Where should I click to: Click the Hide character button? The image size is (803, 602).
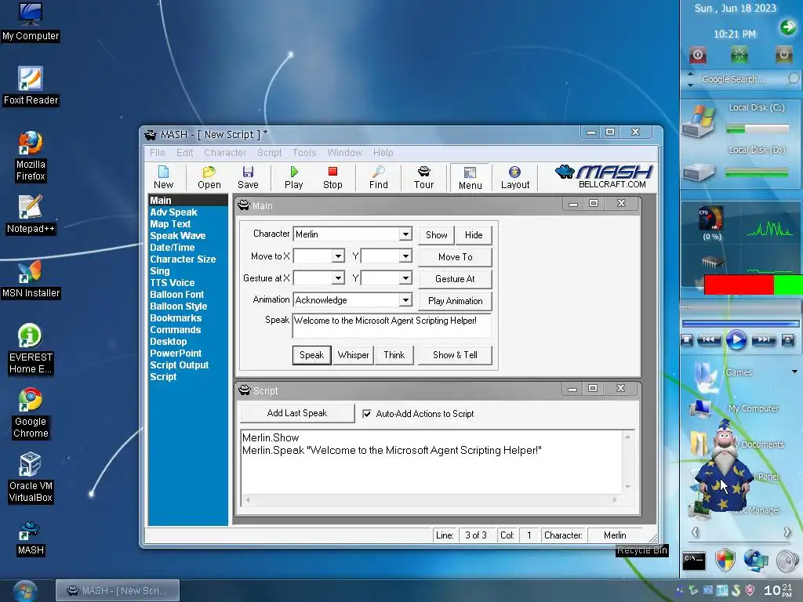point(474,235)
